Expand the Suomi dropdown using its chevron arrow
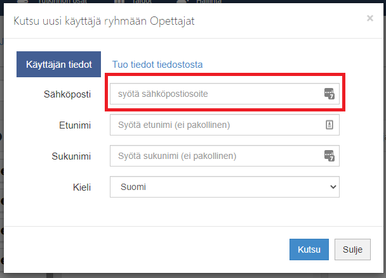Viewport: 386px width, 278px height. [333, 187]
